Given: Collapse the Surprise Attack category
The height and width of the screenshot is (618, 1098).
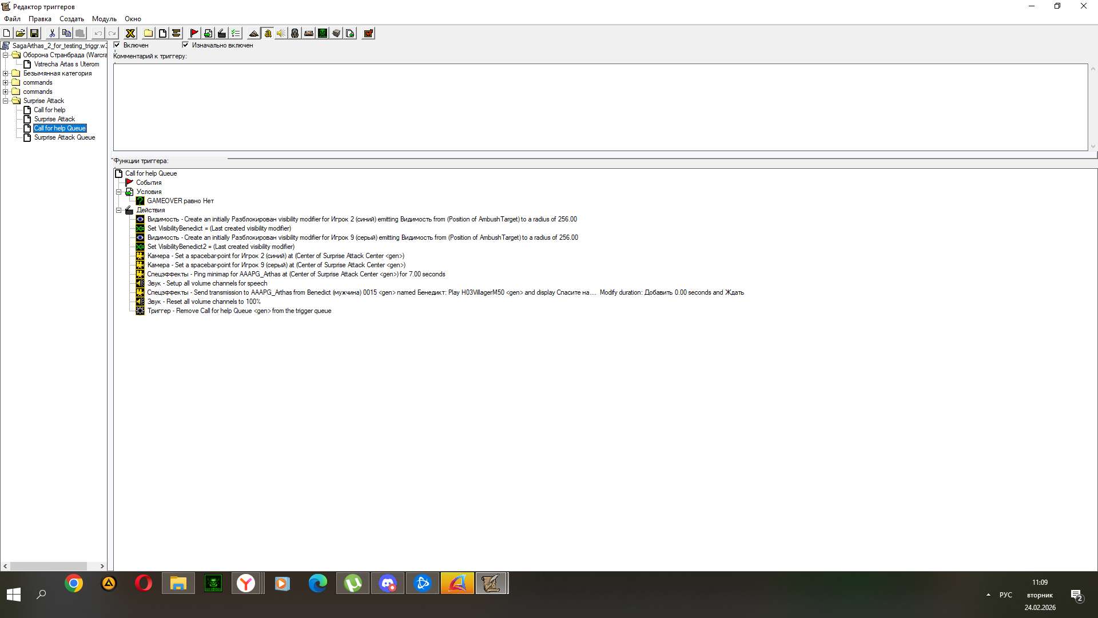Looking at the screenshot, I should pos(6,101).
